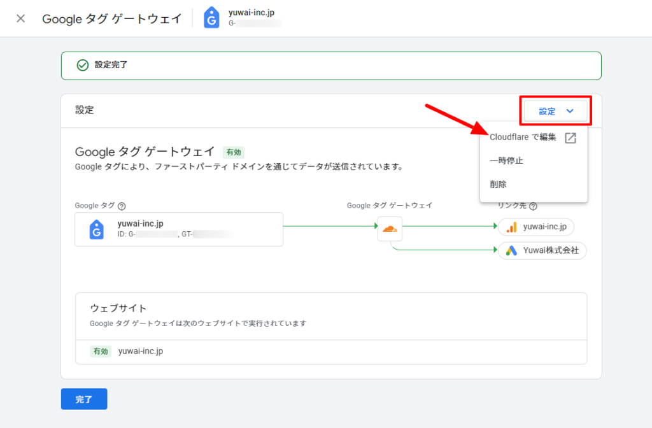The image size is (652, 428).
Task: Click the Google Analytics icon for yuwai-inc.jp
Action: (511, 227)
